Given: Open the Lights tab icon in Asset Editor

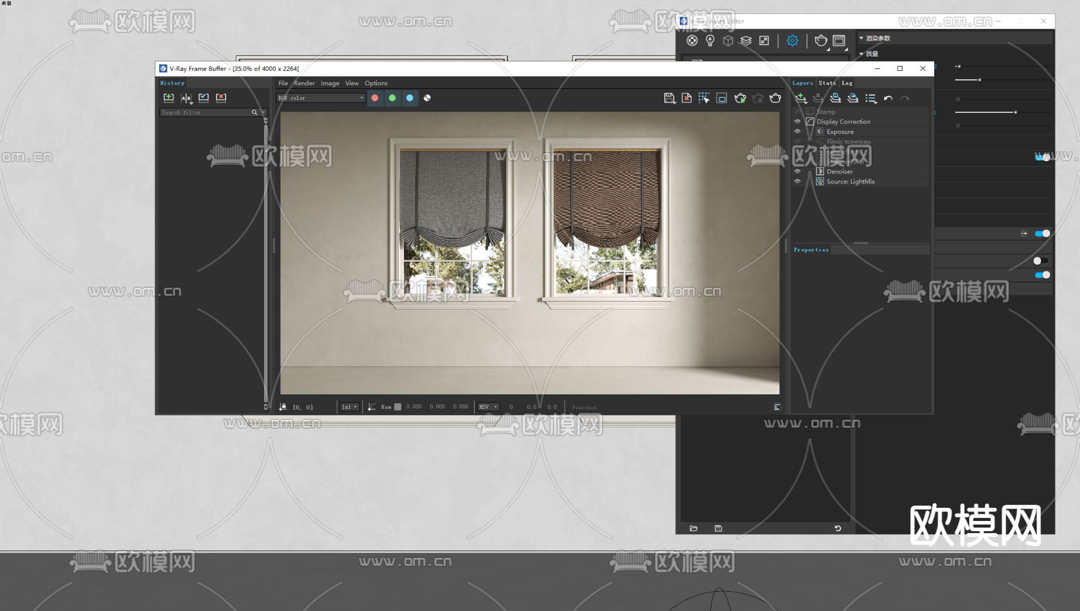Looking at the screenshot, I should pos(710,41).
